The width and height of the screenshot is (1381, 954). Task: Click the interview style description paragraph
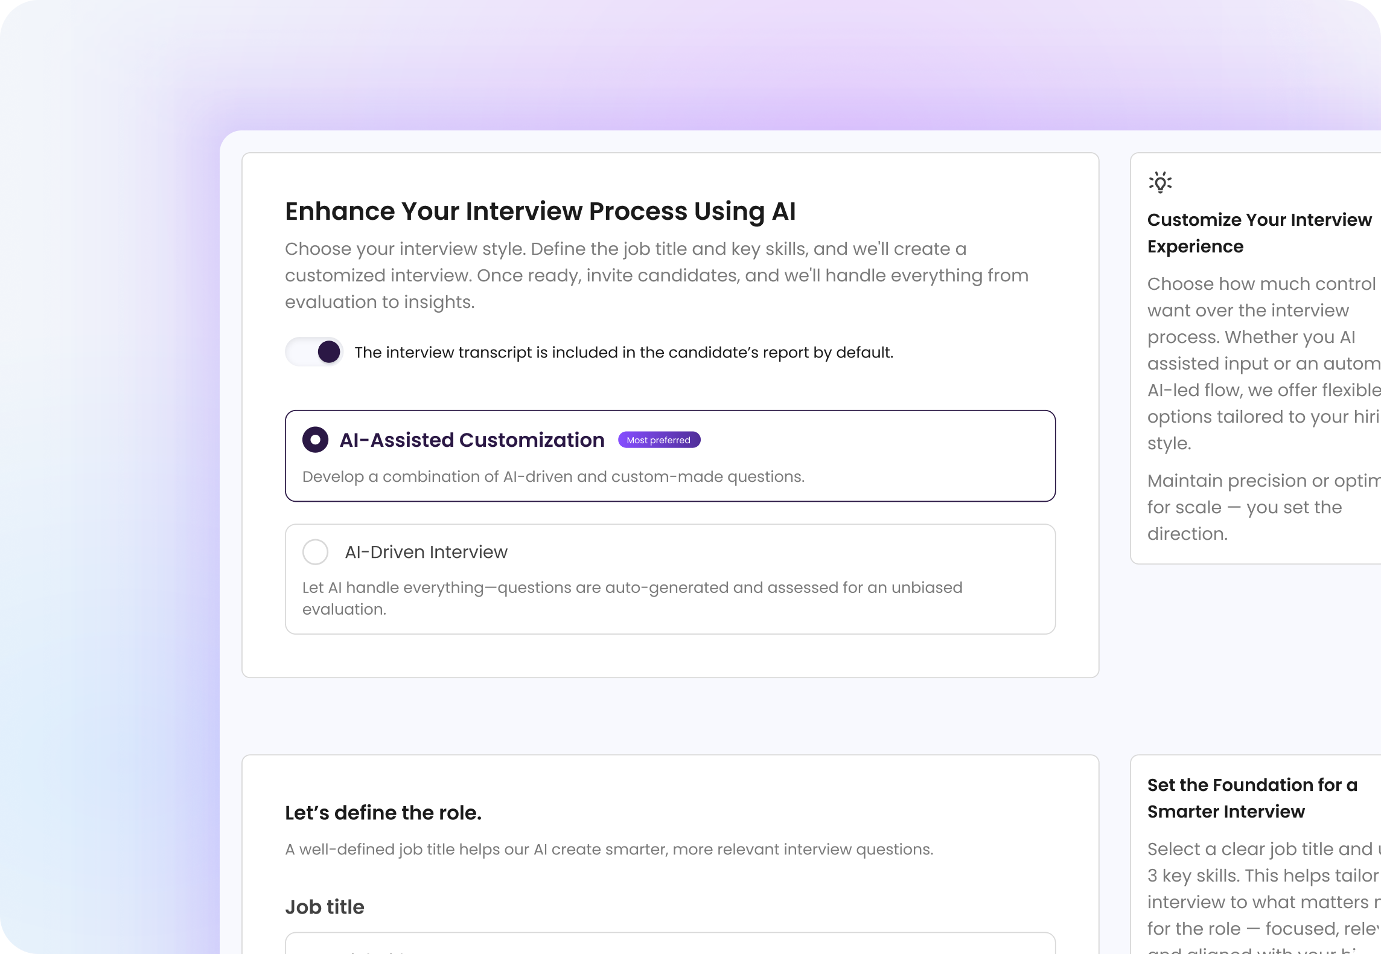point(655,275)
